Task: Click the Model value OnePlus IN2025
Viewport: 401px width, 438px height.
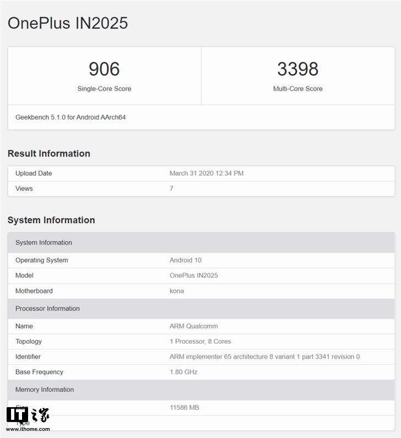Action: (x=194, y=275)
